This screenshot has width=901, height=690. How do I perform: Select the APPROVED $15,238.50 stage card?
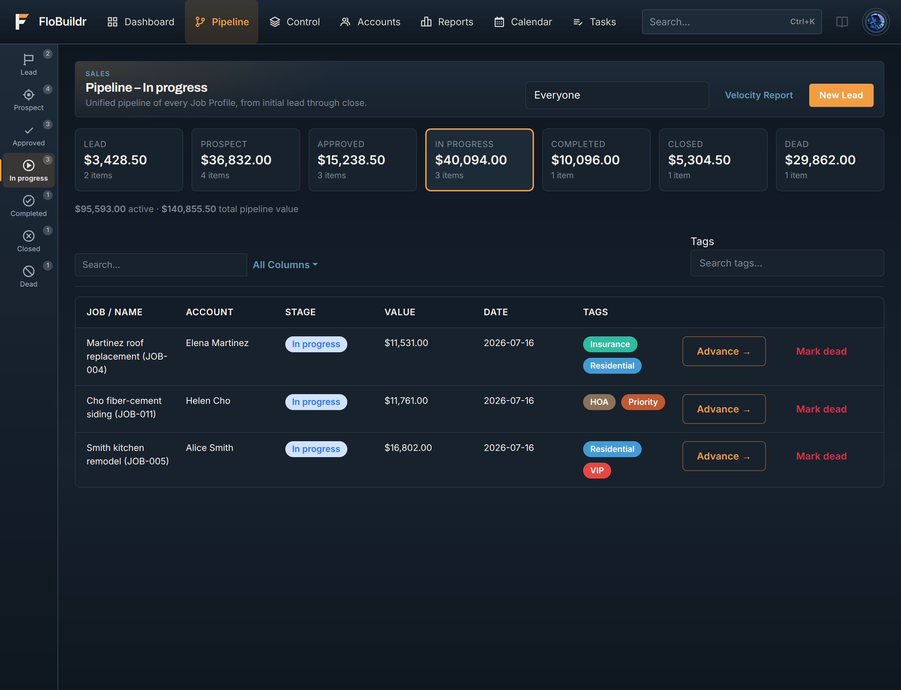[x=362, y=160]
